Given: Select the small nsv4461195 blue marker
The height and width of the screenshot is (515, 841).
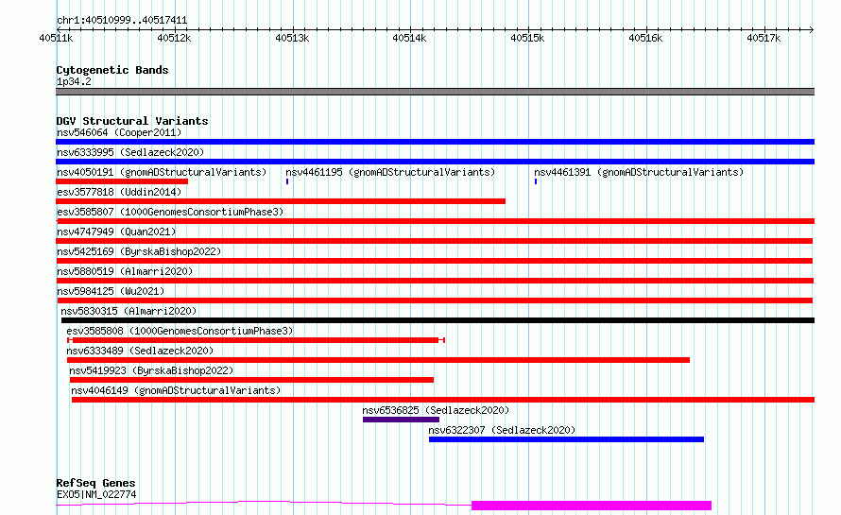Looking at the screenshot, I should (287, 181).
